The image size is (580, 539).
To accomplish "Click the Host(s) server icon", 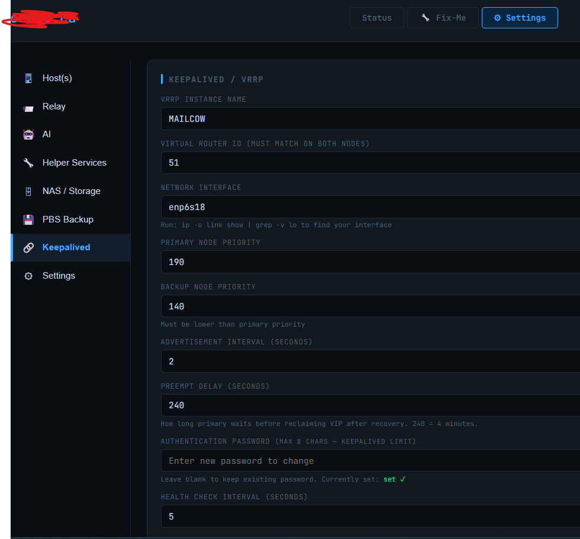I will (x=28, y=78).
